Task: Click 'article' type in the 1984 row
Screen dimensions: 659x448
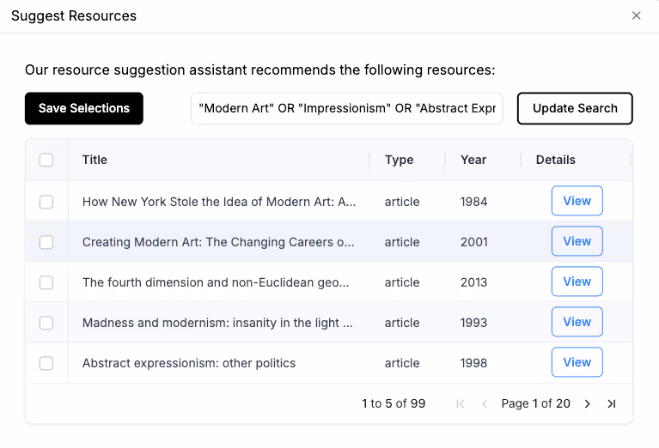Action: click(x=402, y=202)
